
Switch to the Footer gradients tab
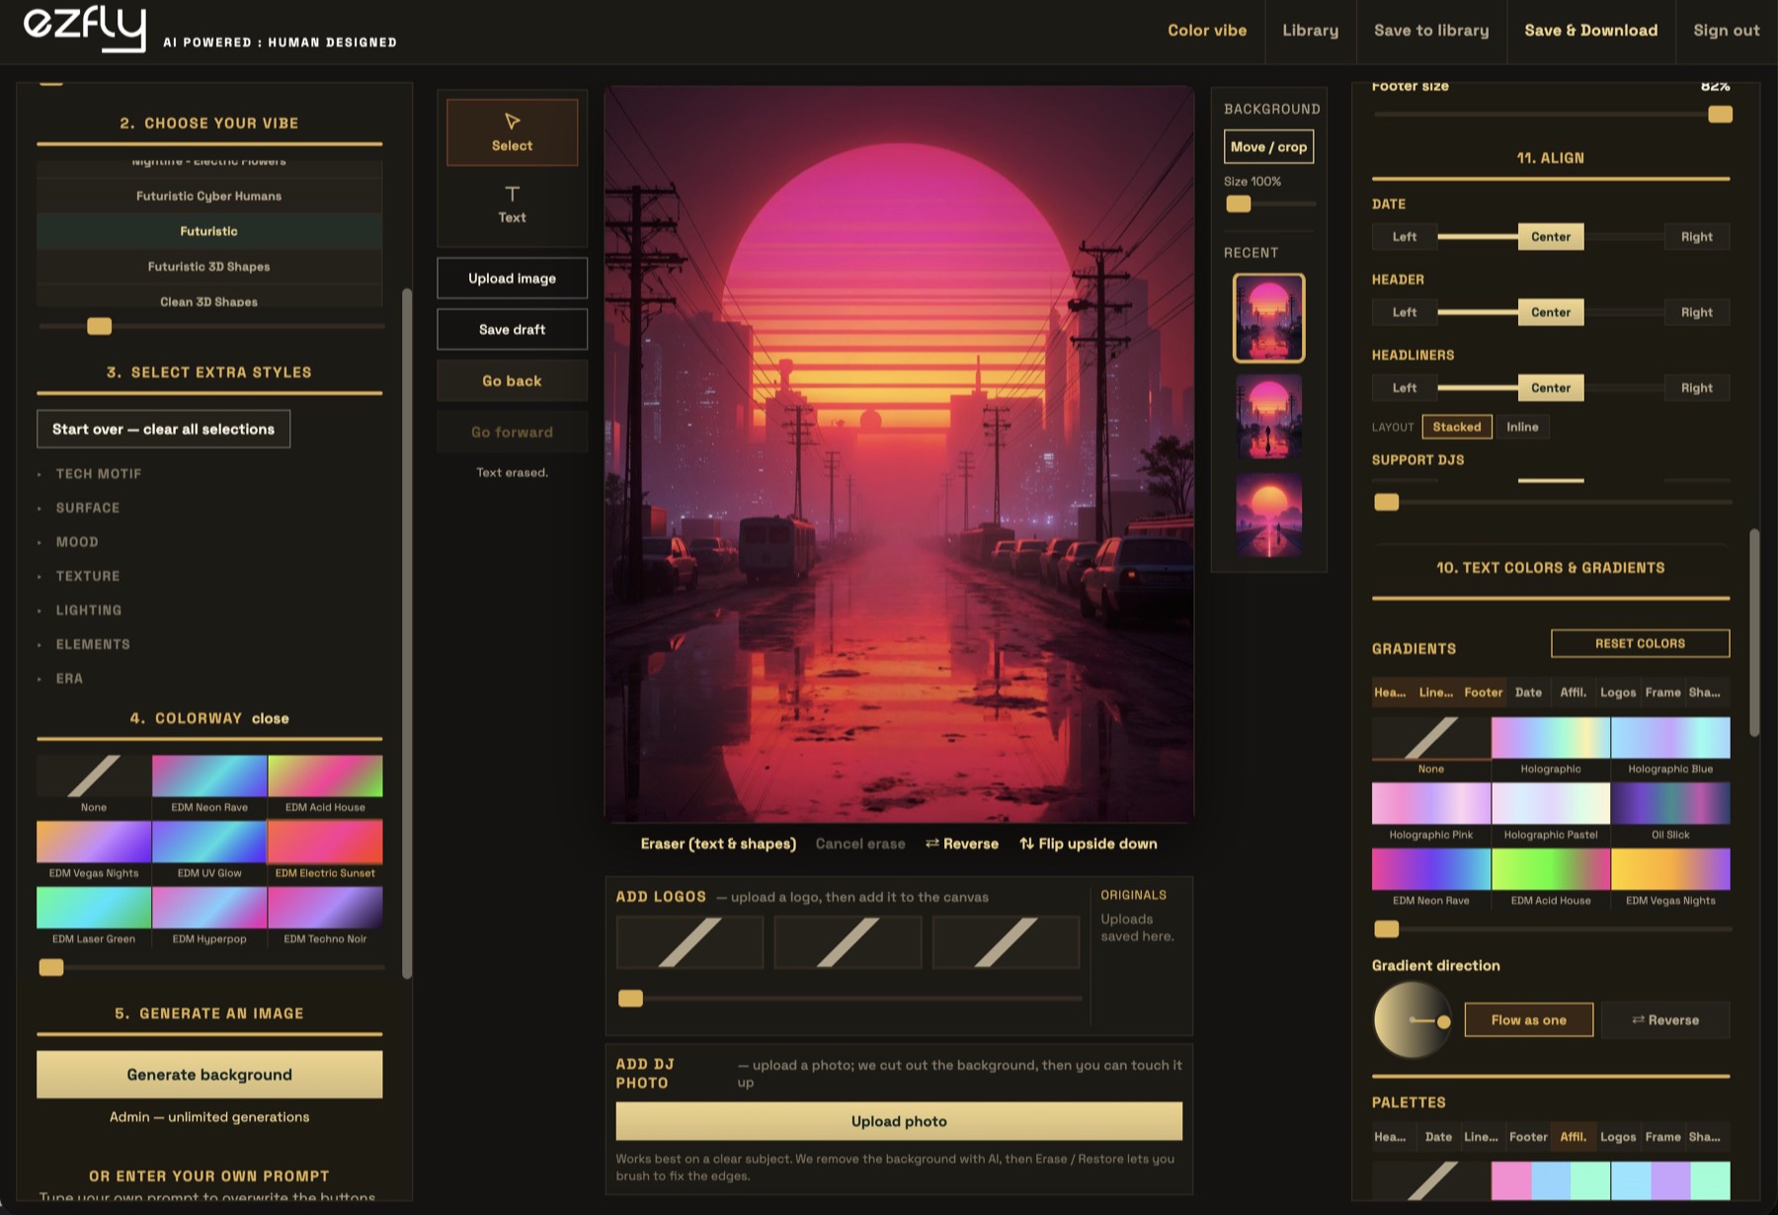tap(1484, 692)
